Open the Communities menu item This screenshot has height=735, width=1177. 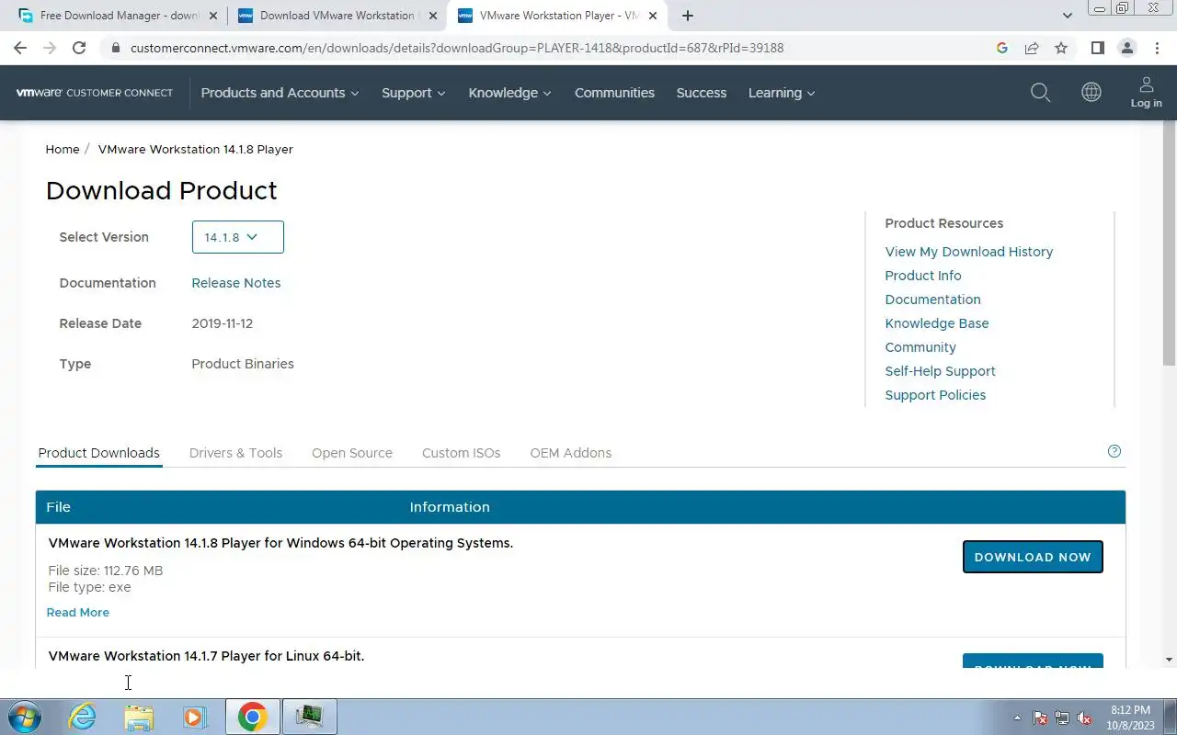pyautogui.click(x=614, y=93)
